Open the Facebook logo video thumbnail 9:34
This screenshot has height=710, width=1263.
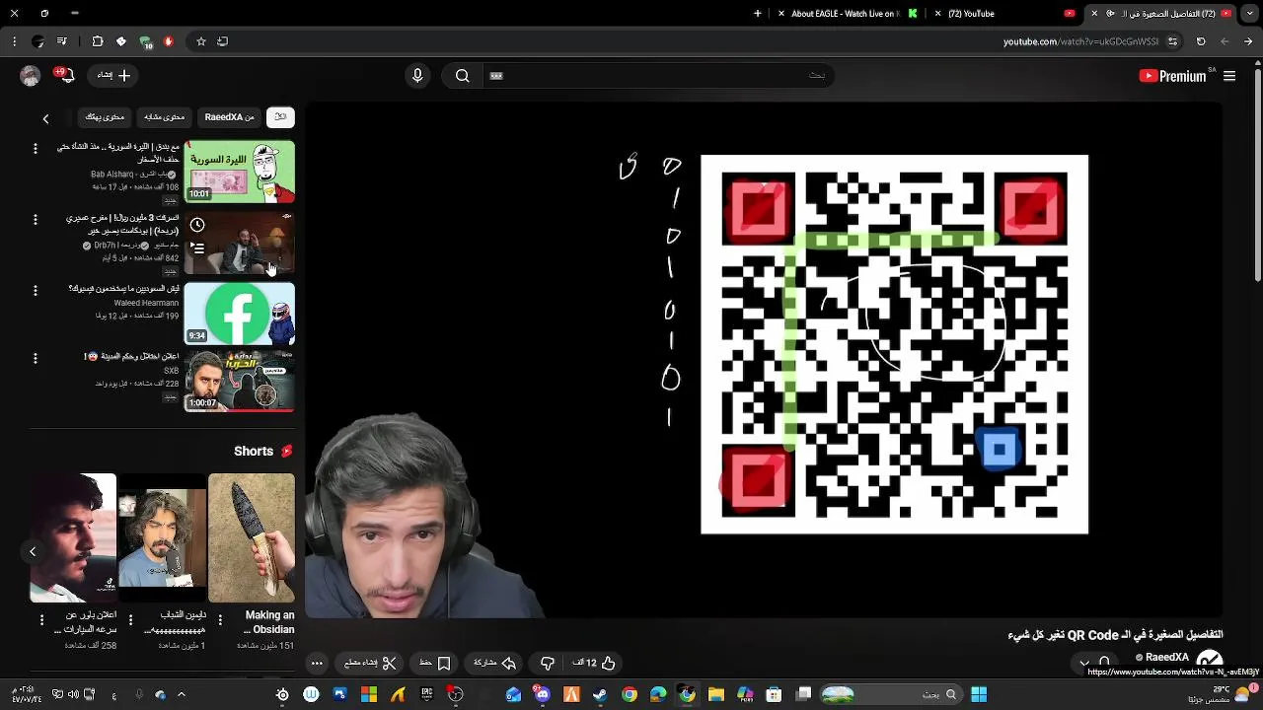click(x=239, y=314)
